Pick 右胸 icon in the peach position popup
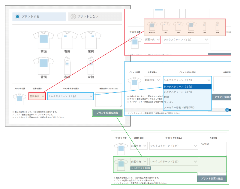Image resolution: width=240 pixels, height=189 pixels. click(165, 27)
